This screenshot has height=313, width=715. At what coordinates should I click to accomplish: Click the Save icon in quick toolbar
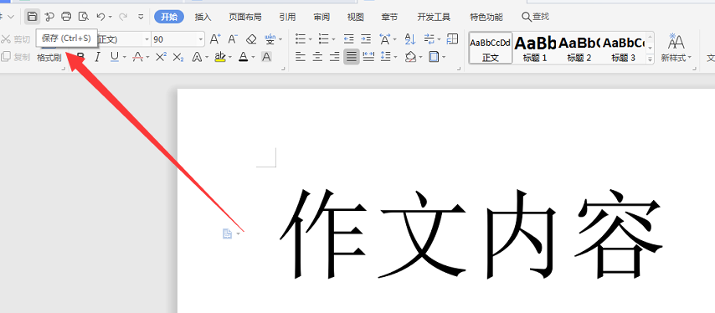(x=32, y=17)
